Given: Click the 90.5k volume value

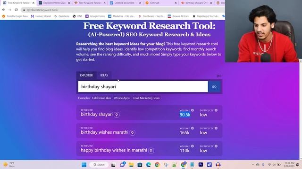Looking at the screenshot, I should [x=185, y=115].
